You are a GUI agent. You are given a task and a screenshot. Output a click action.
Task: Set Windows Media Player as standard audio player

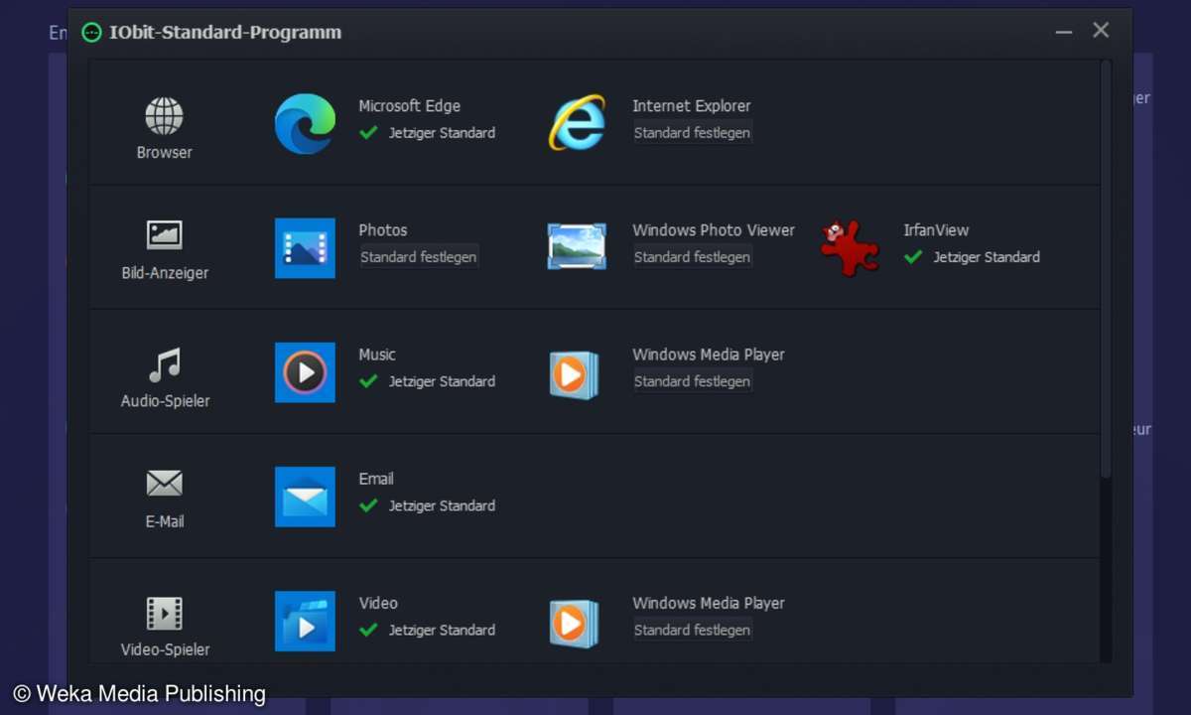(x=693, y=381)
